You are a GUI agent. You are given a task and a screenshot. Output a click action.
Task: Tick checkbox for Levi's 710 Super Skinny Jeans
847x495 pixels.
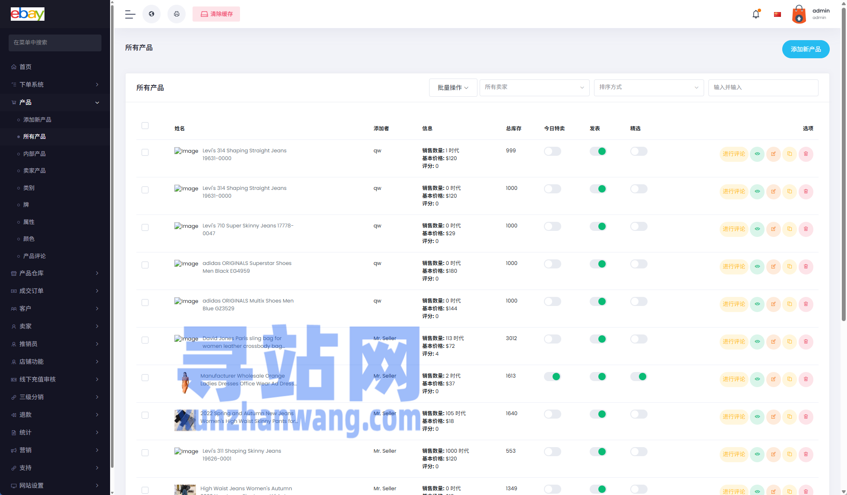(145, 227)
